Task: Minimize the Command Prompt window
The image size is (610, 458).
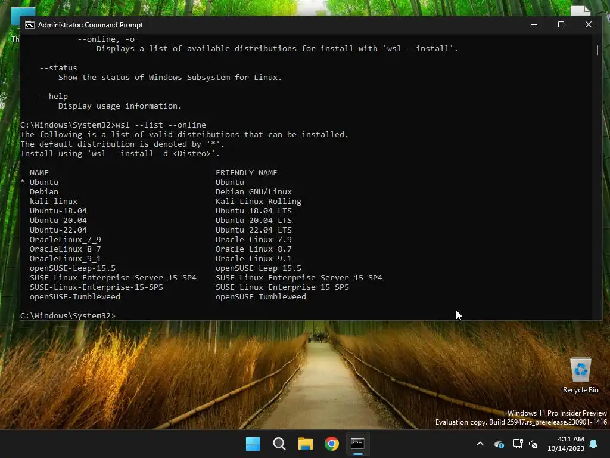Action: pos(534,24)
